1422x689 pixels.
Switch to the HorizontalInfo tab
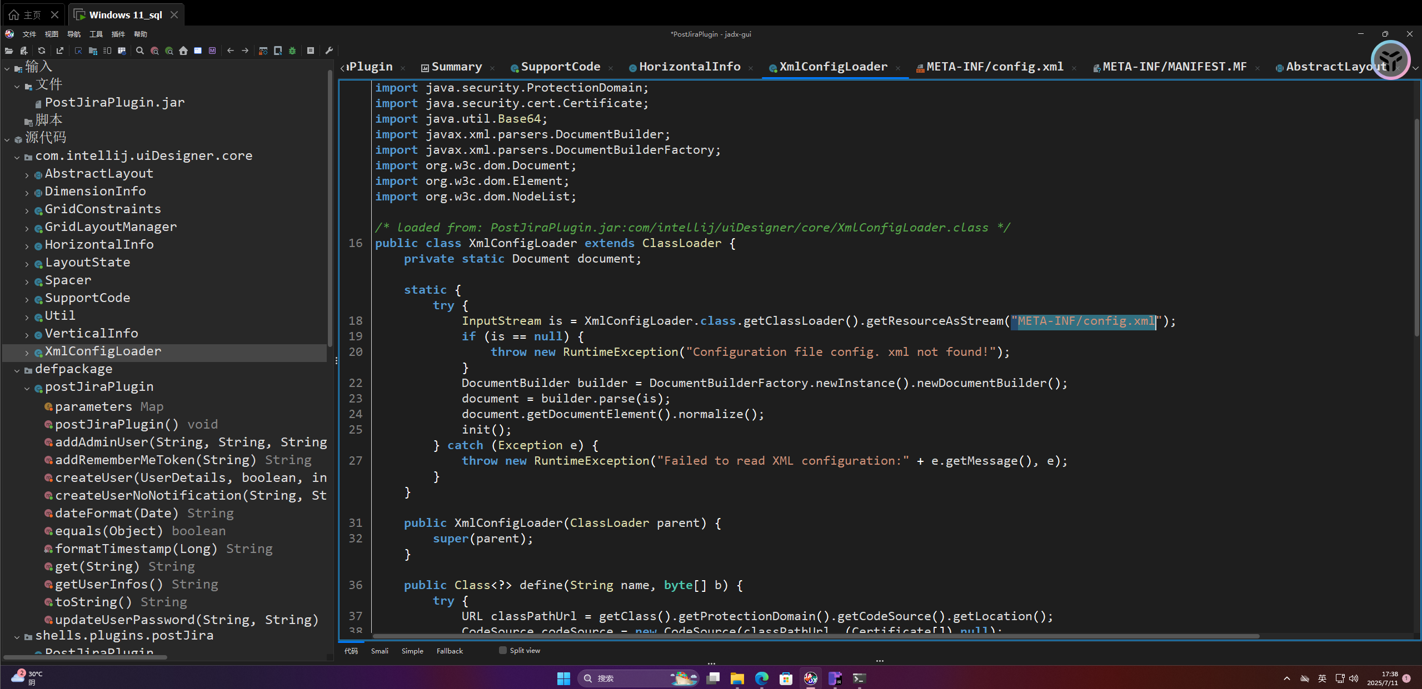689,67
